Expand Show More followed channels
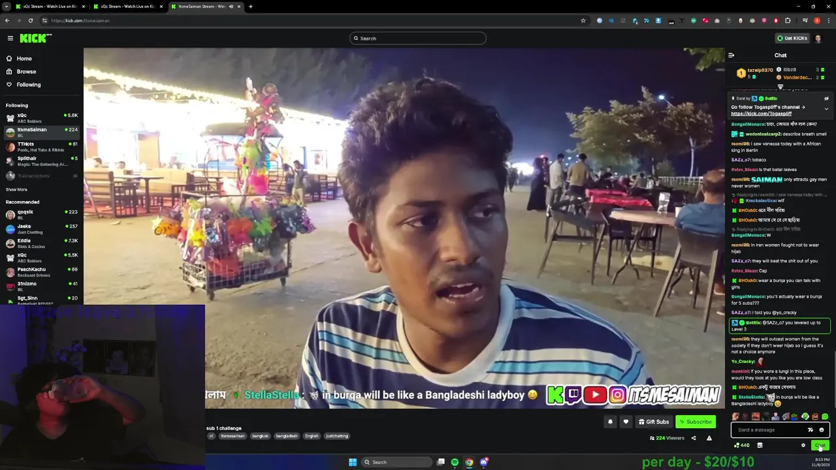Viewport: 836px width, 470px height. [x=16, y=189]
